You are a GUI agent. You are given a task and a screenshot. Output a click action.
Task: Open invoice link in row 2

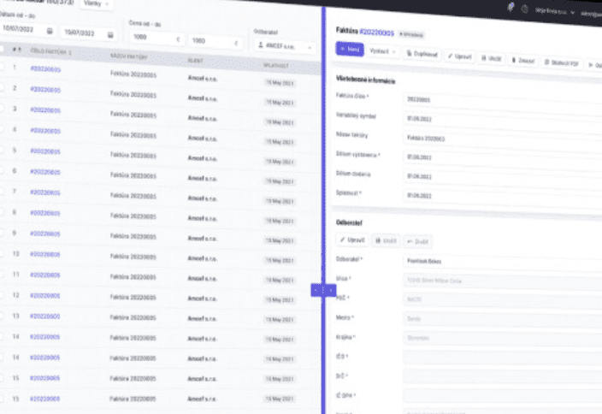(x=45, y=90)
